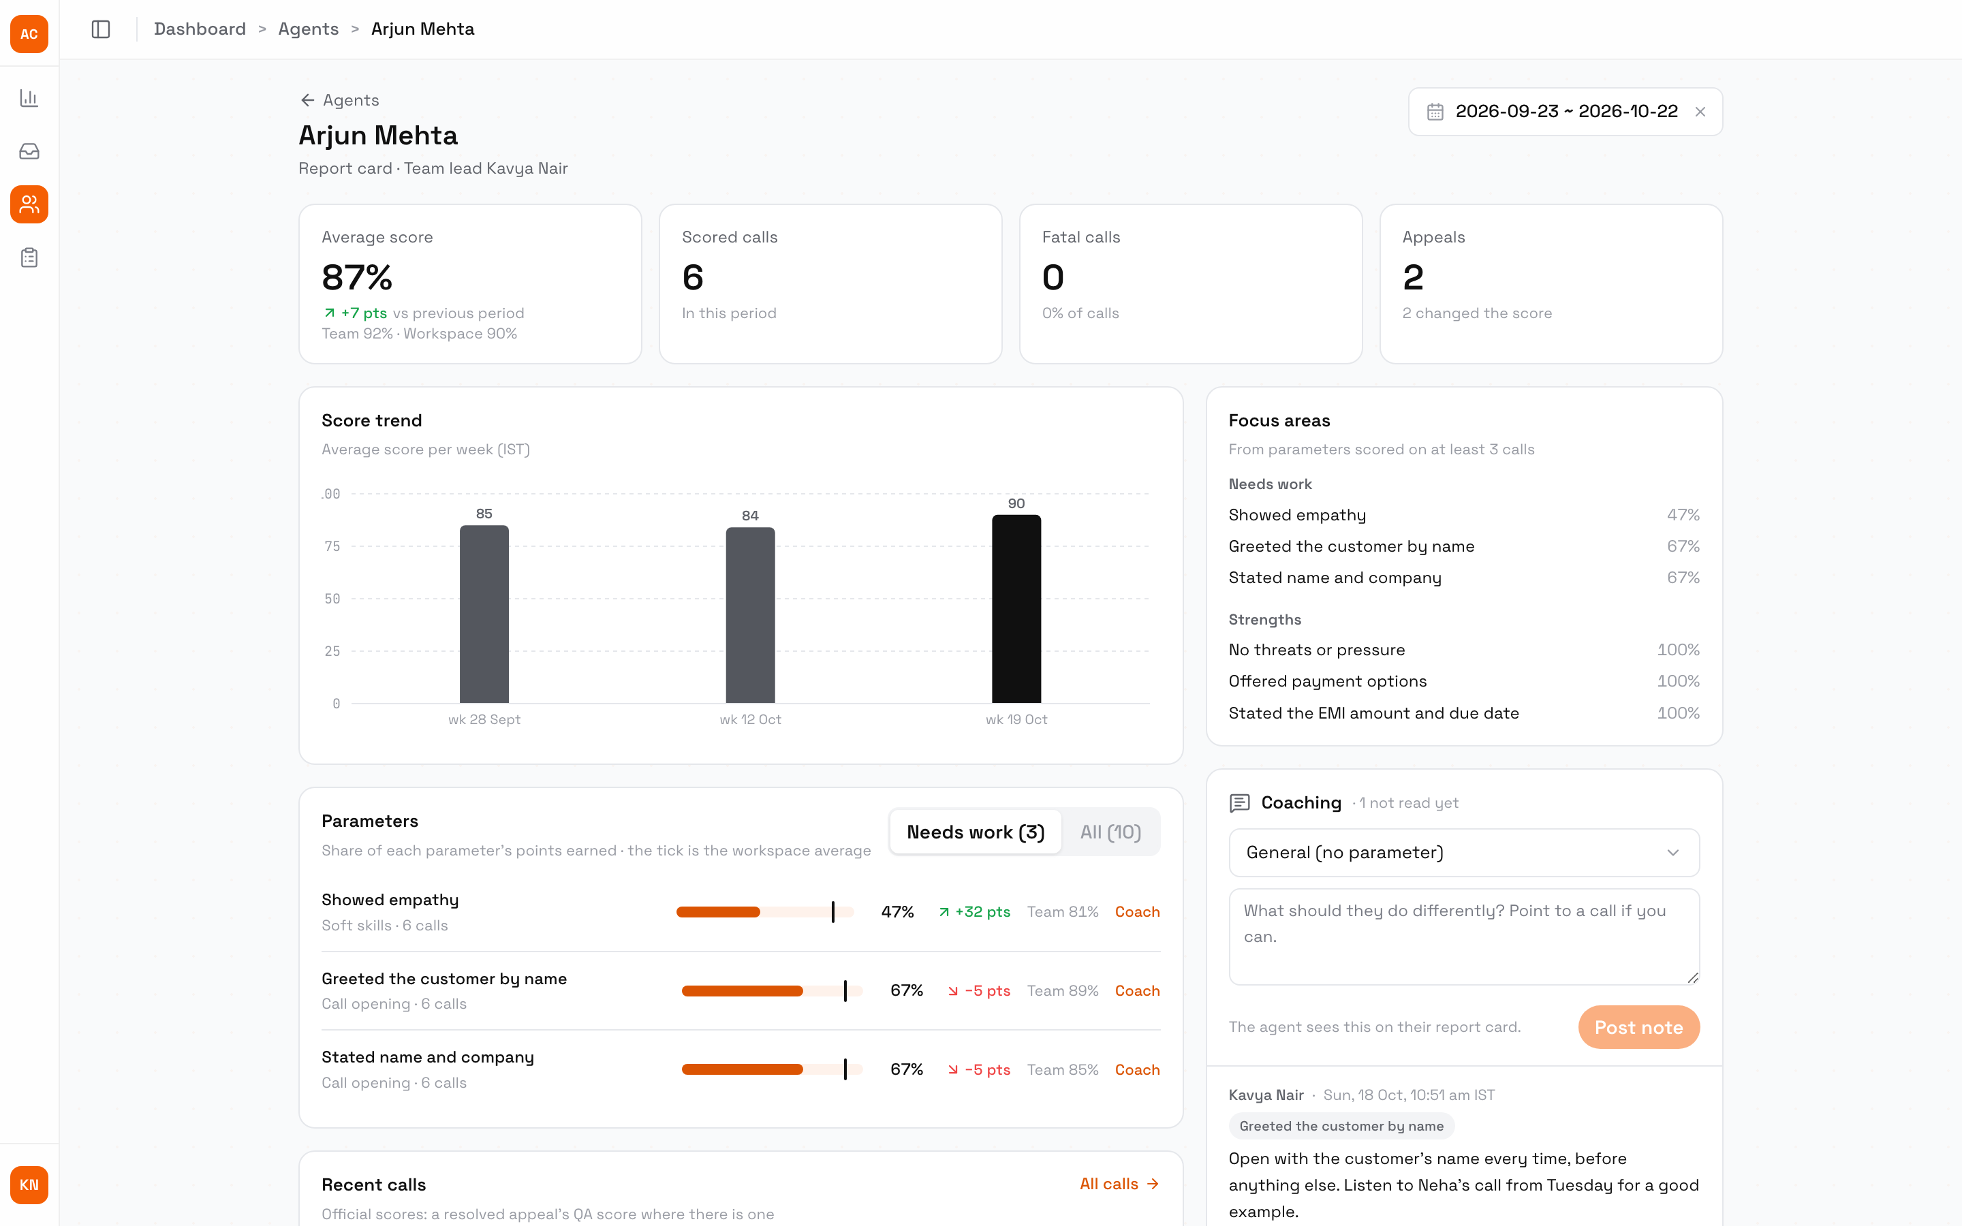Screen dimensions: 1962x1226
Task: Click the Stated name and company progress bar
Action: (x=772, y=1069)
